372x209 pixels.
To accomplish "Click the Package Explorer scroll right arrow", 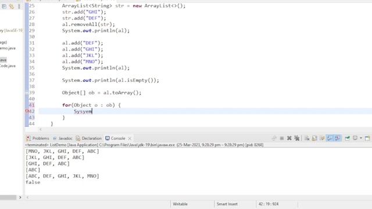I will coord(20,197).
